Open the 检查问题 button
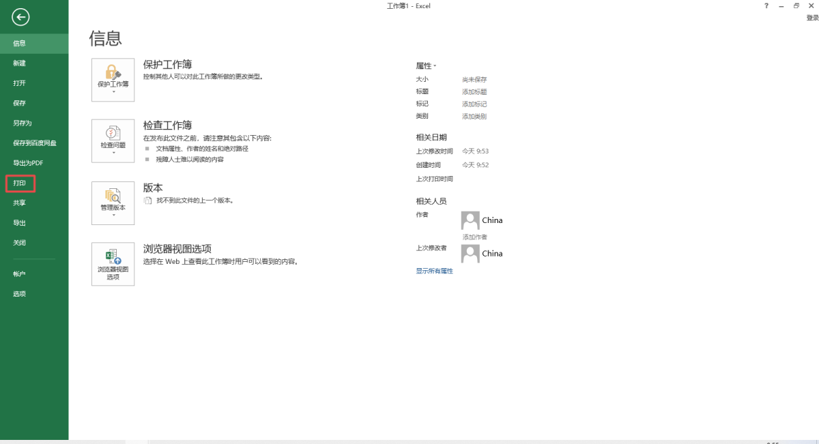 coord(113,140)
